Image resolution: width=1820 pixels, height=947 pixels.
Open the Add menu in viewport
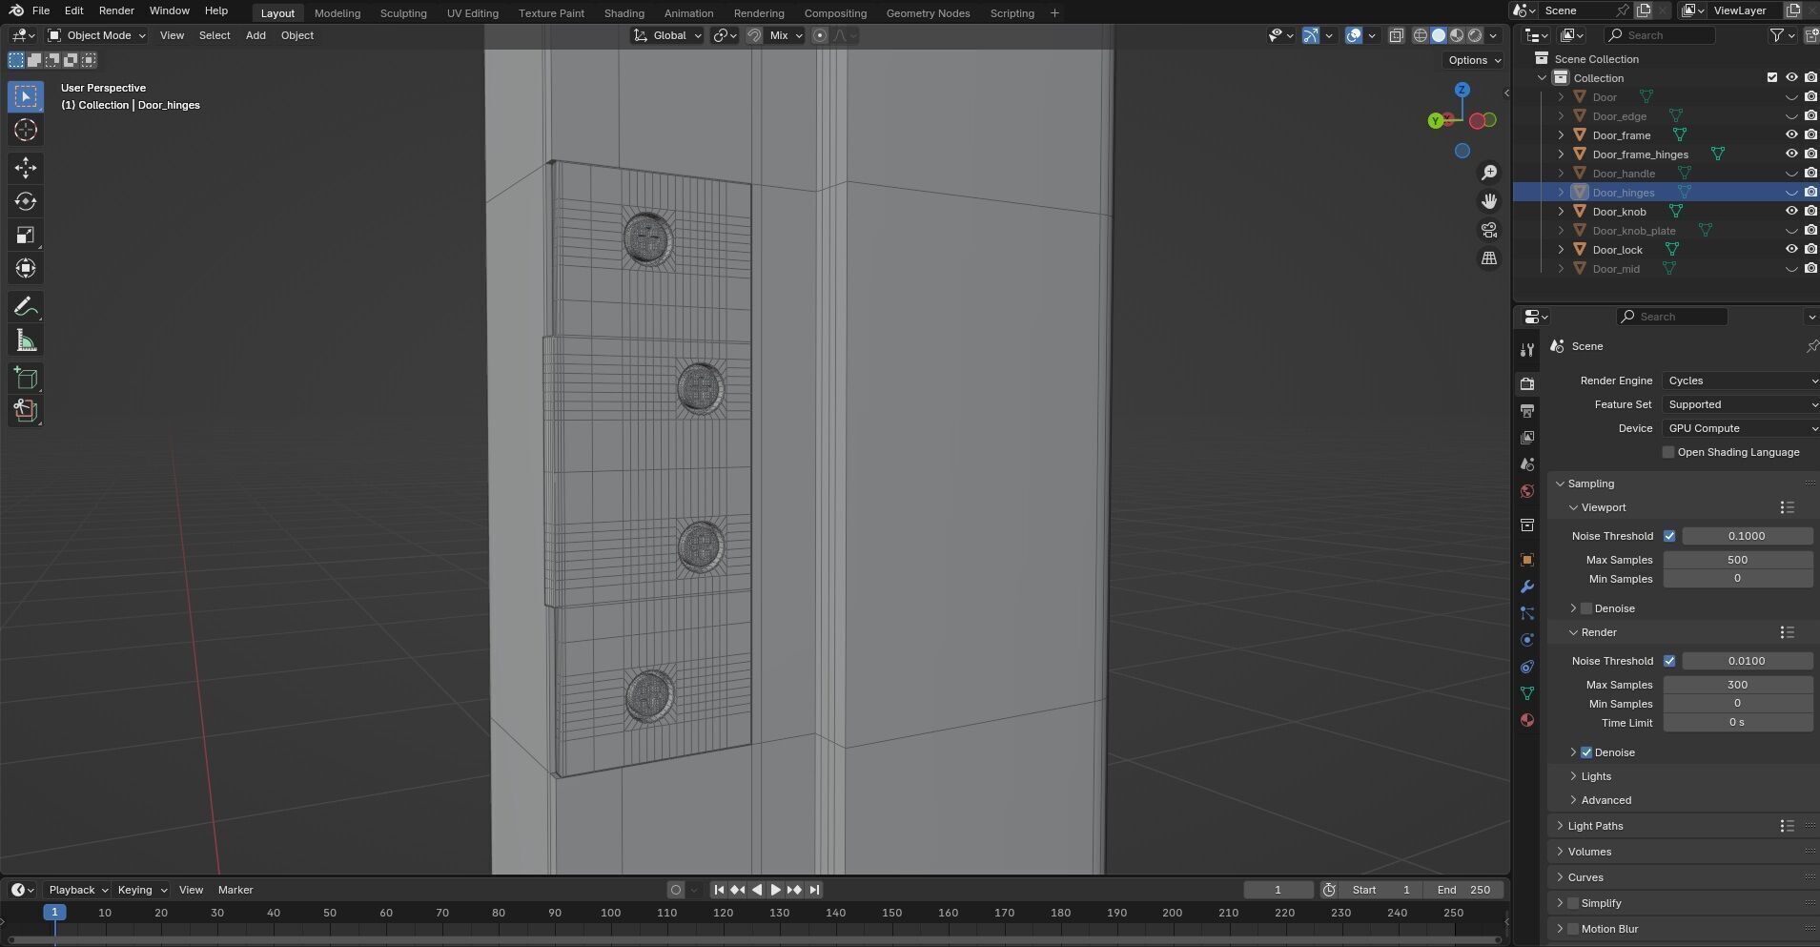click(256, 35)
